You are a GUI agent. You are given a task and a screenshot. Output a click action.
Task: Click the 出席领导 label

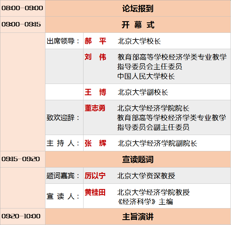(x=63, y=41)
